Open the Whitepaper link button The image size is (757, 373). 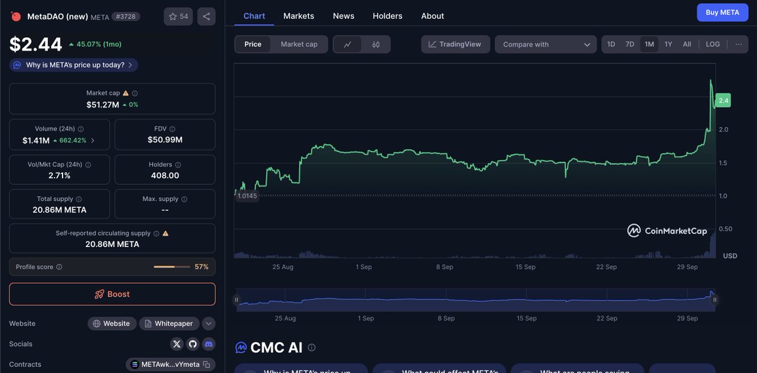point(169,324)
